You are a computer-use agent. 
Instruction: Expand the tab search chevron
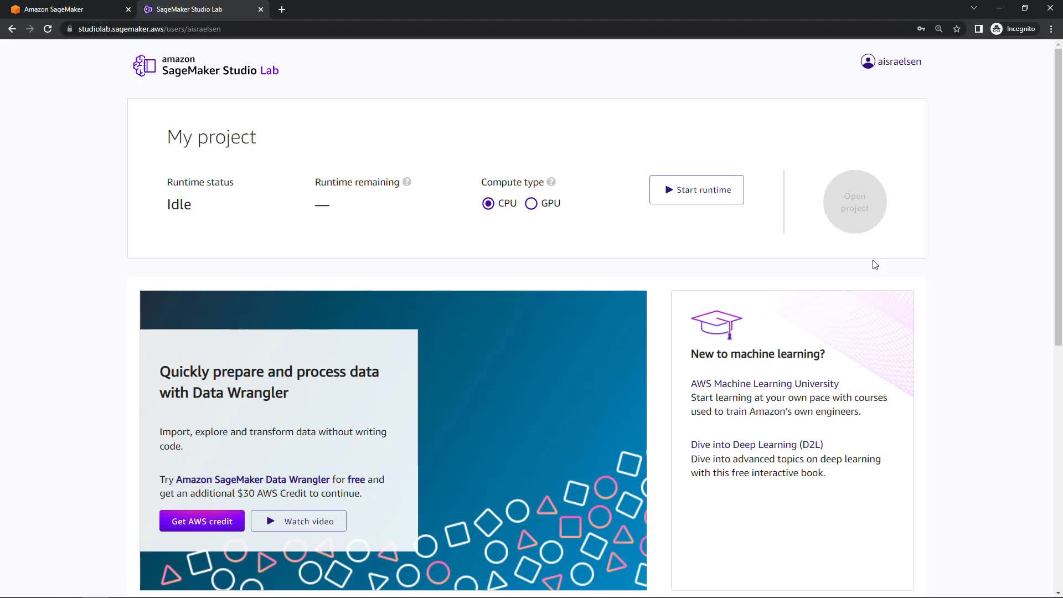click(974, 8)
